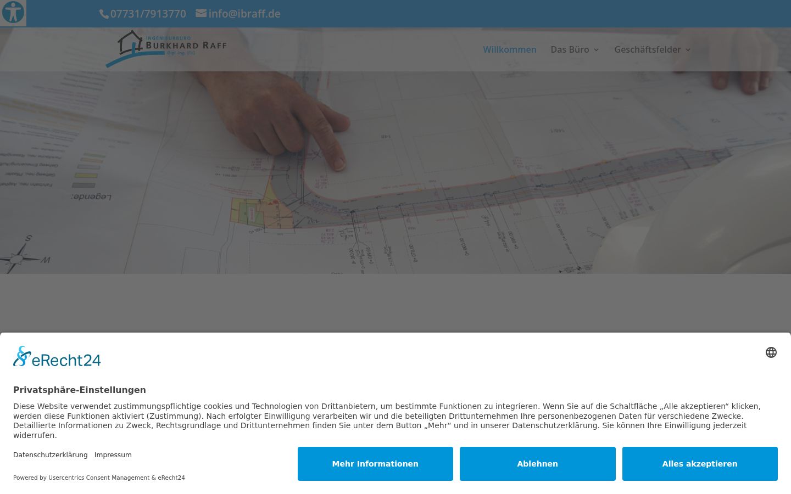Open the language selector globe

(x=771, y=352)
